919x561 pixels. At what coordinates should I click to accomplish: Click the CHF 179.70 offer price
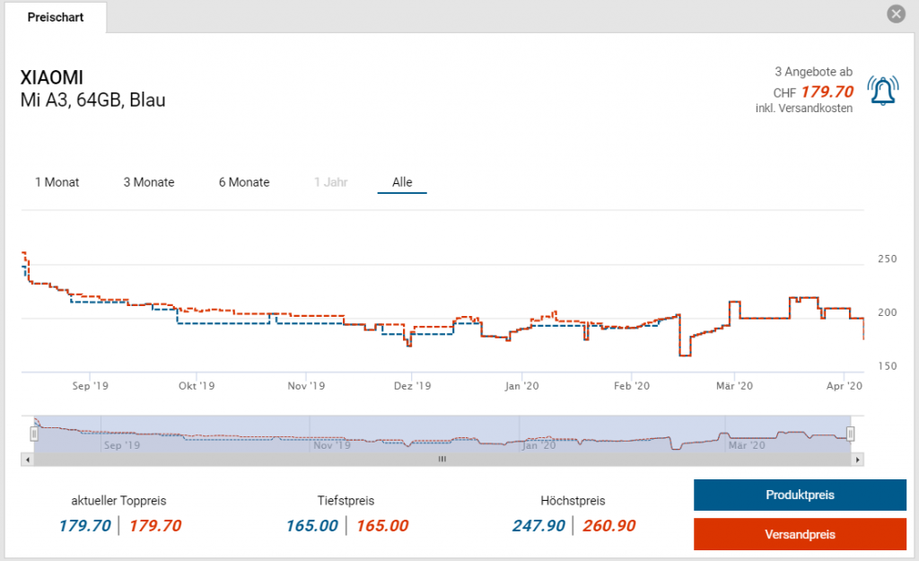[x=827, y=92]
